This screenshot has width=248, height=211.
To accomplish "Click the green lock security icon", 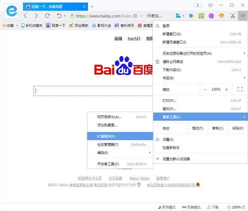I will point(72,16).
